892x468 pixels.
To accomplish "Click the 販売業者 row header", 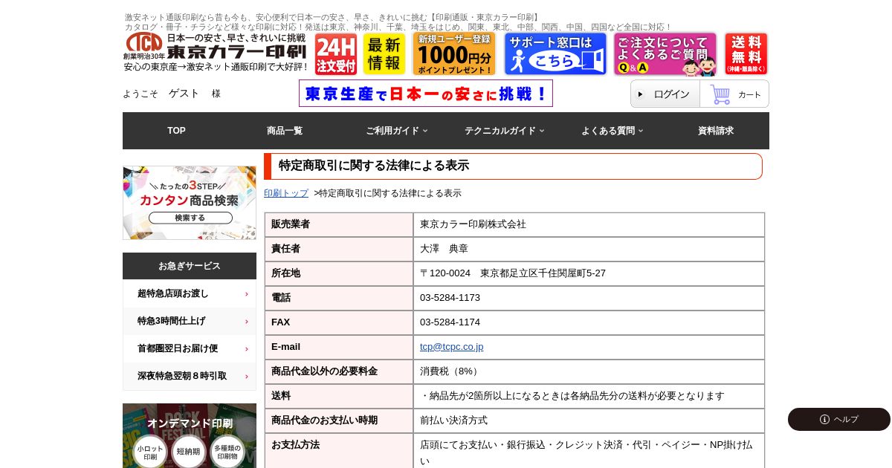I will click(x=339, y=224).
